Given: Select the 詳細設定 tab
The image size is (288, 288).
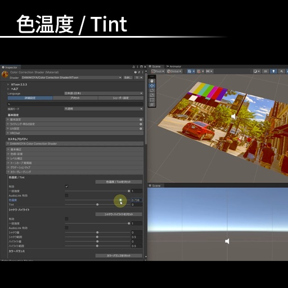Looking at the screenshot, I should coord(30,98).
